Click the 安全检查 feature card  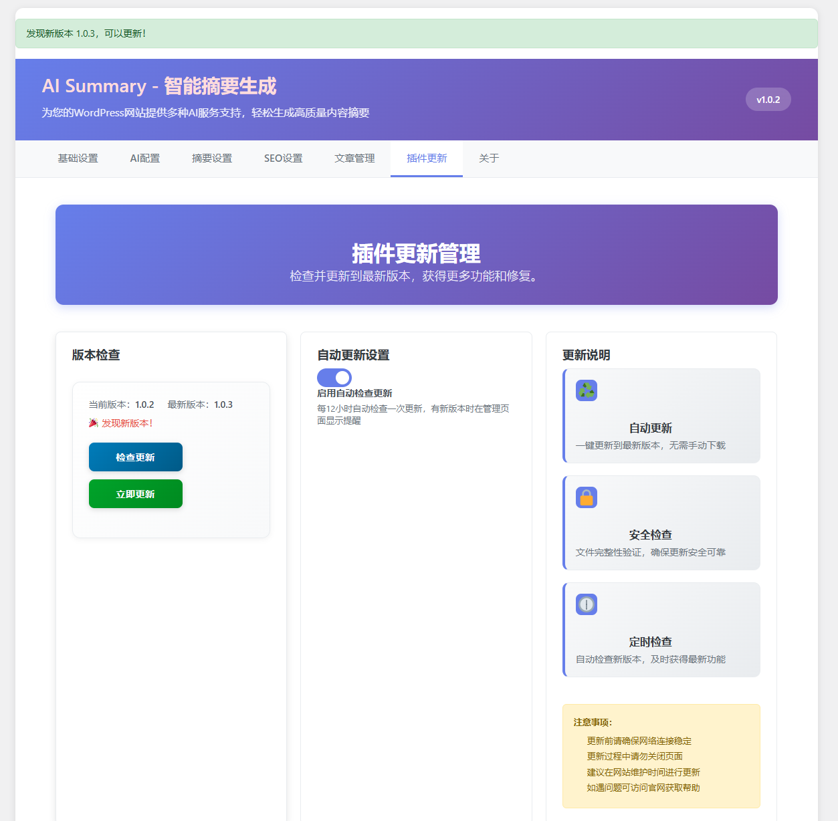click(x=661, y=522)
